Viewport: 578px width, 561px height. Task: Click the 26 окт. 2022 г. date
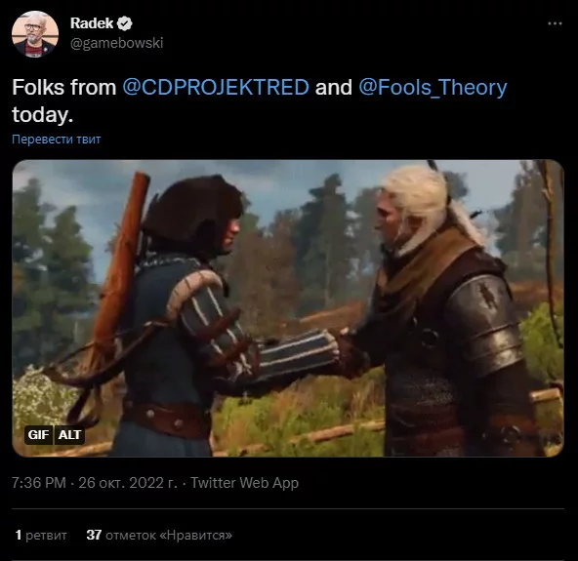(128, 483)
